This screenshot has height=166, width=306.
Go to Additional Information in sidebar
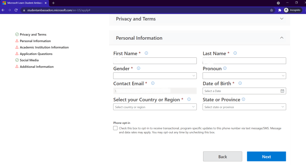click(x=37, y=66)
